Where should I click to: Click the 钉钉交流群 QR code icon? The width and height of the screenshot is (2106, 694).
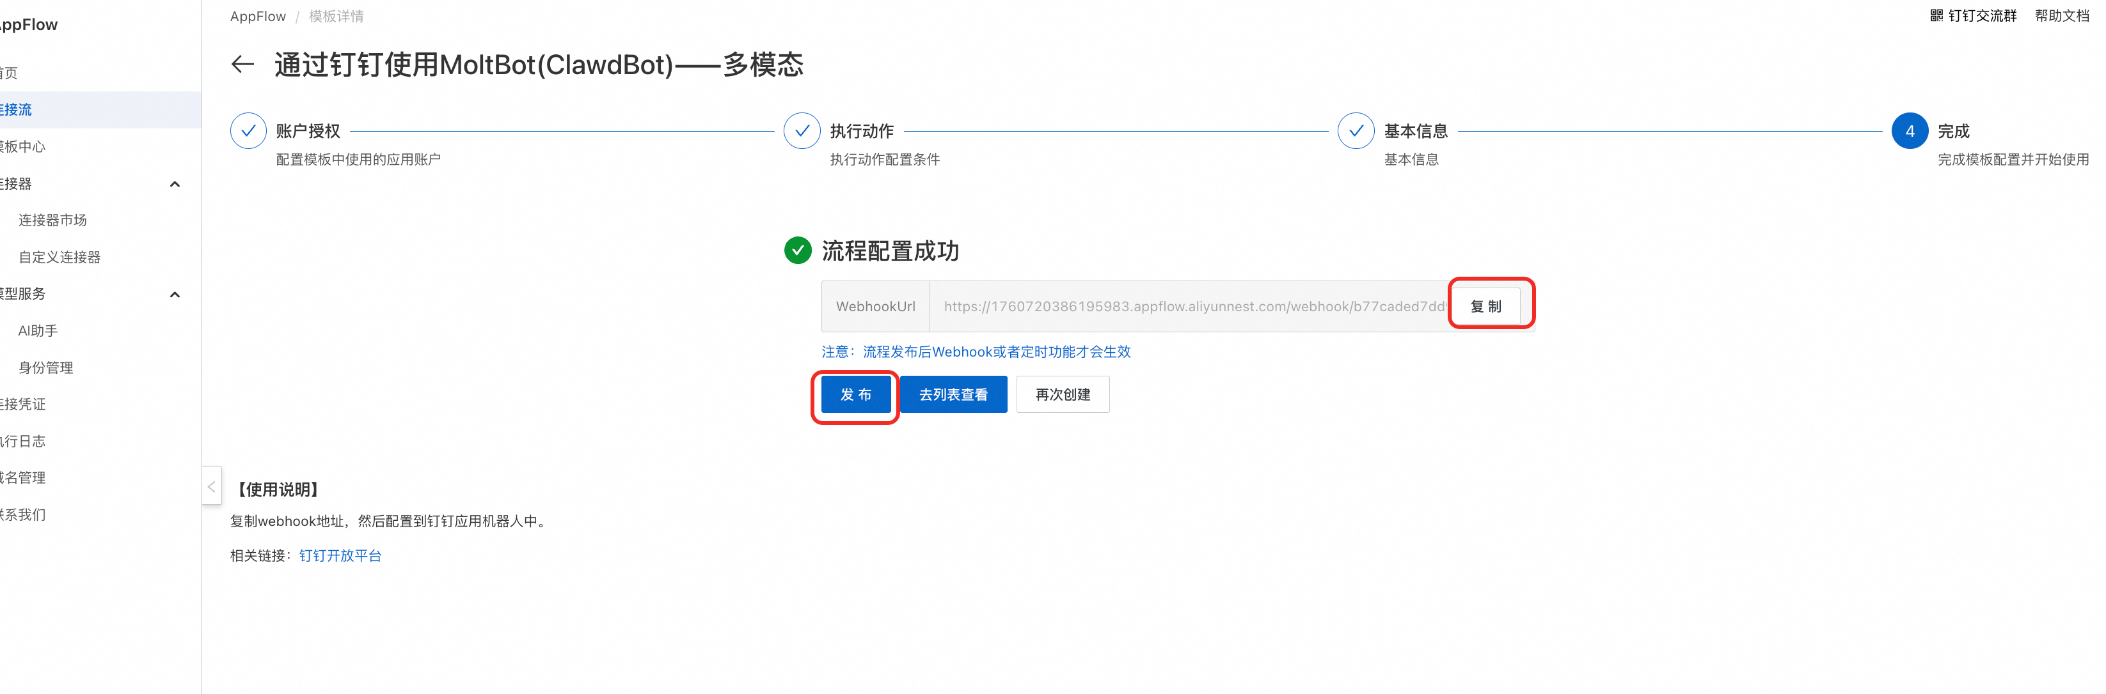click(x=1936, y=15)
